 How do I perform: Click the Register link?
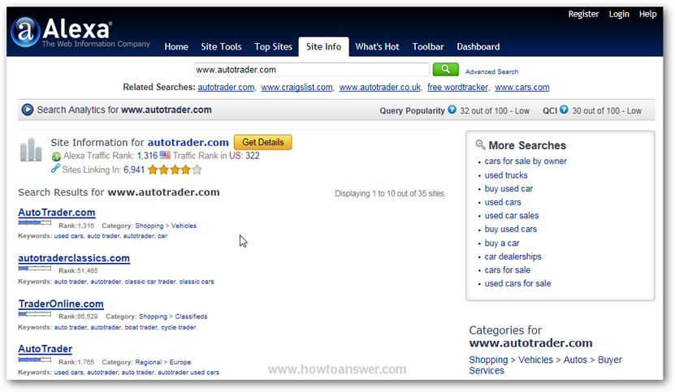coord(583,14)
